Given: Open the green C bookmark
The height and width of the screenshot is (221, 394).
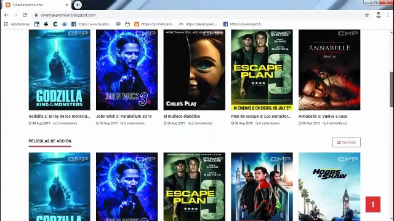Looking at the screenshot, I should 55,24.
